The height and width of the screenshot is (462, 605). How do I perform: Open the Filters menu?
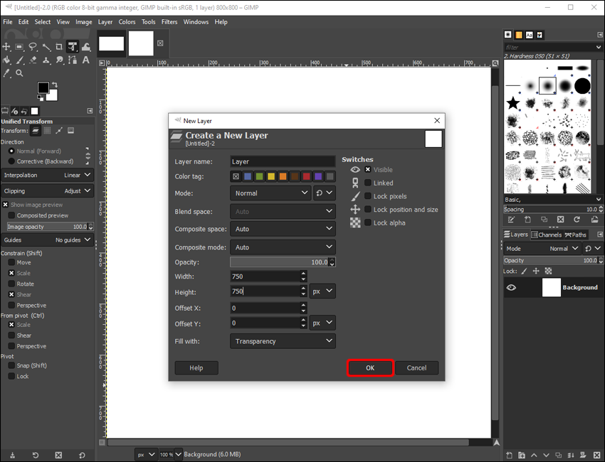[169, 22]
